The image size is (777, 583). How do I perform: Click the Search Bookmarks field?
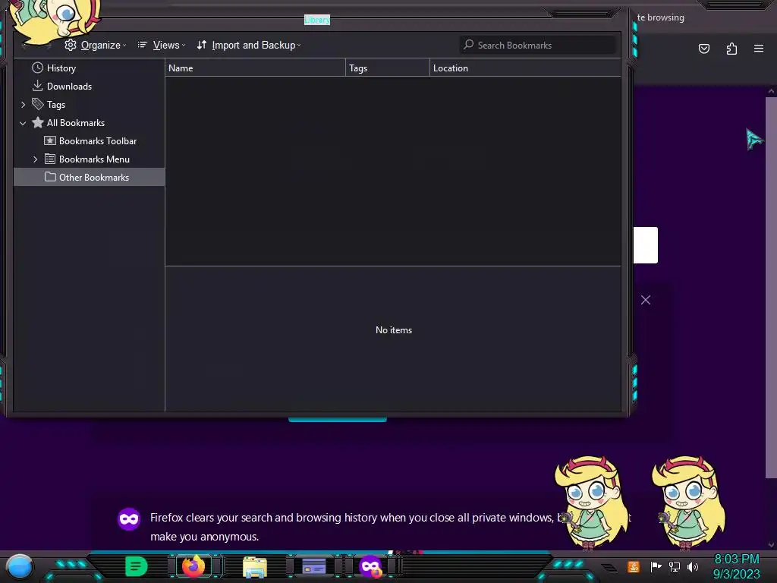coord(538,45)
